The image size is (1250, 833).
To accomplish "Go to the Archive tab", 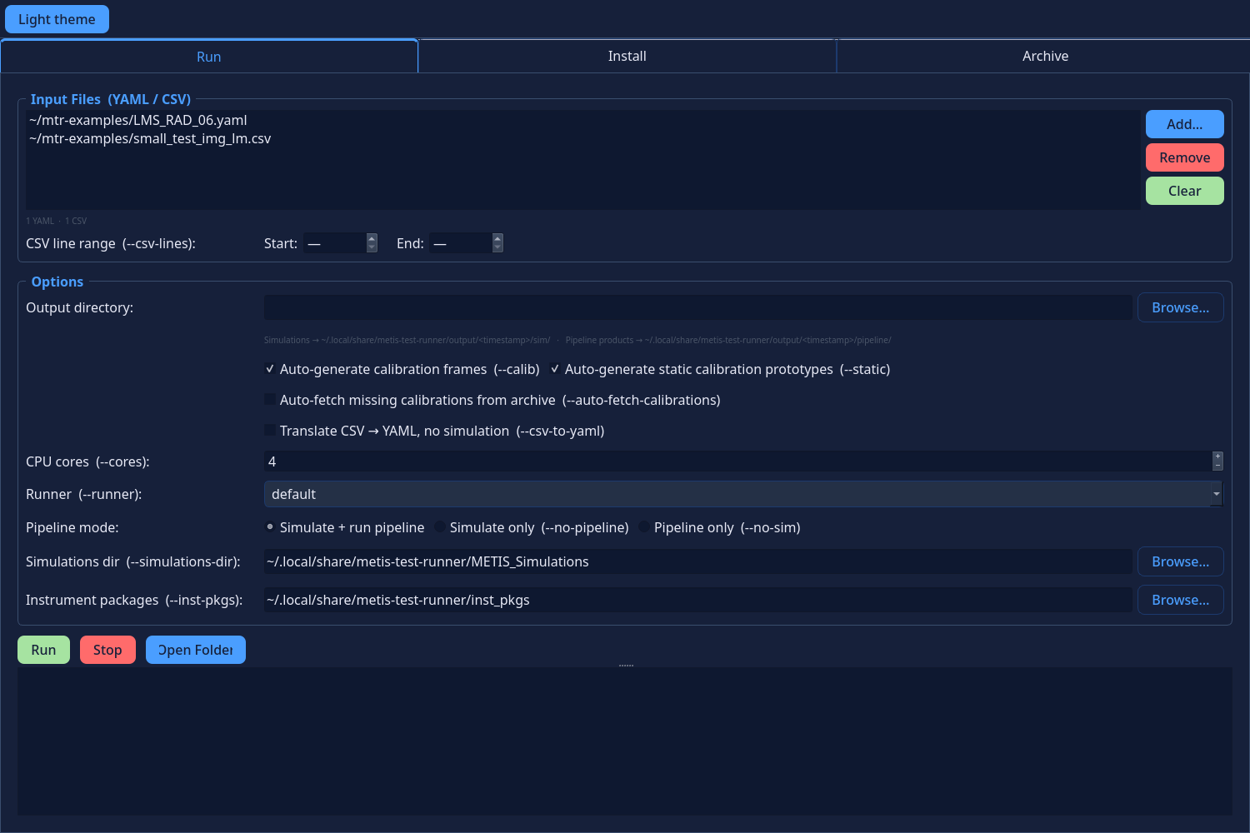I will (x=1045, y=57).
